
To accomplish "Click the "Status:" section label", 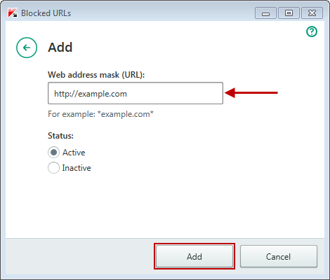I will pos(60,136).
